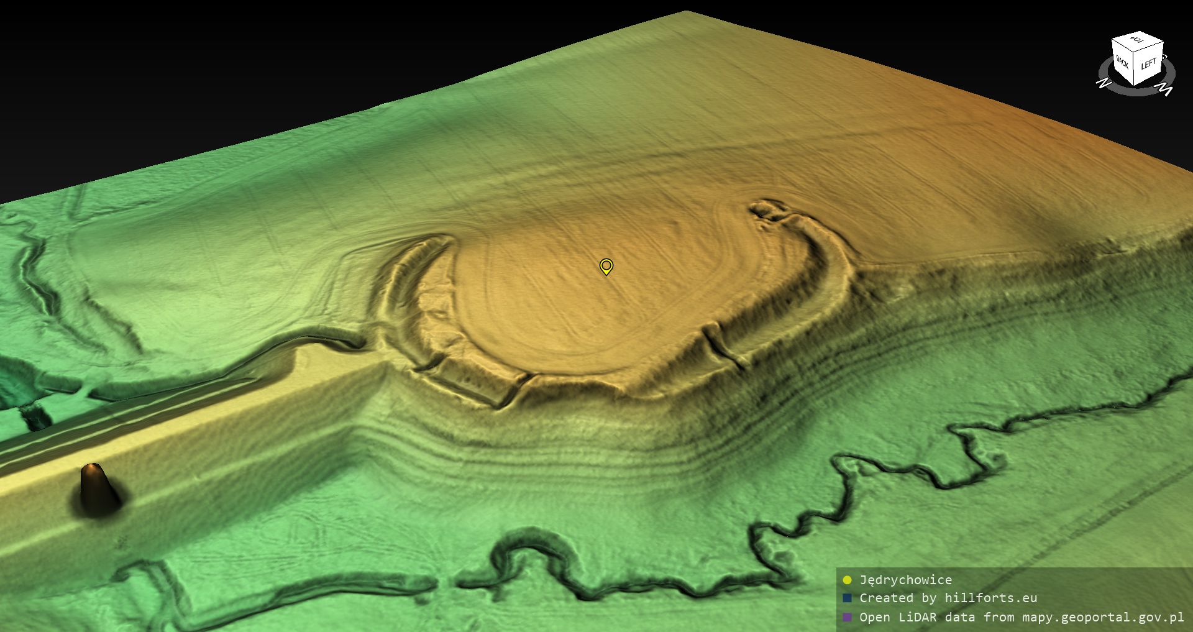Select the Jędrychowice legend label
This screenshot has width=1193, height=632.
(x=905, y=580)
